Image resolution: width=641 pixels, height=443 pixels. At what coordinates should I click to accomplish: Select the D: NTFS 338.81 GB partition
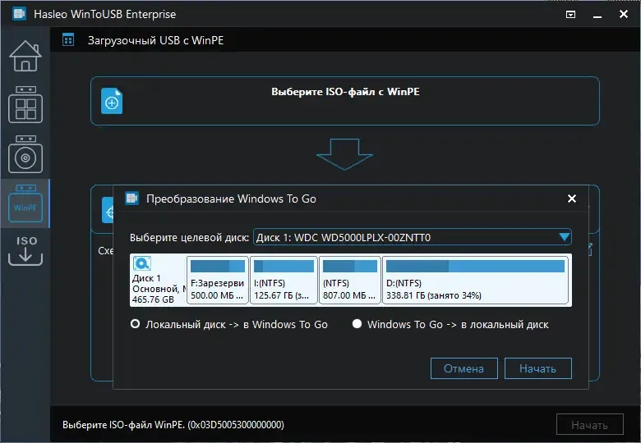click(x=475, y=281)
